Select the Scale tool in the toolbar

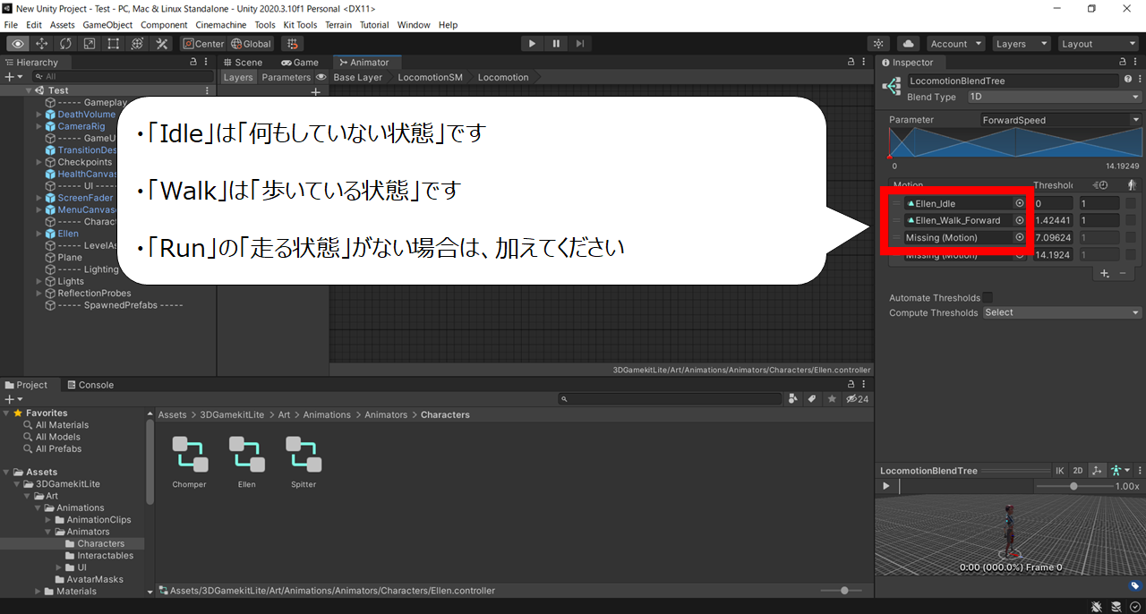90,44
